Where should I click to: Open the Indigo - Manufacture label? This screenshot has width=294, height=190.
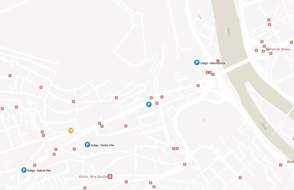tap(213, 63)
